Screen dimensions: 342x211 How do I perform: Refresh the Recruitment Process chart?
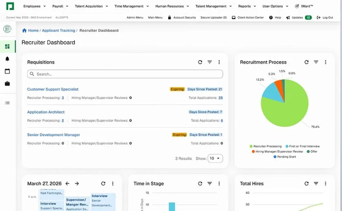click(307, 62)
